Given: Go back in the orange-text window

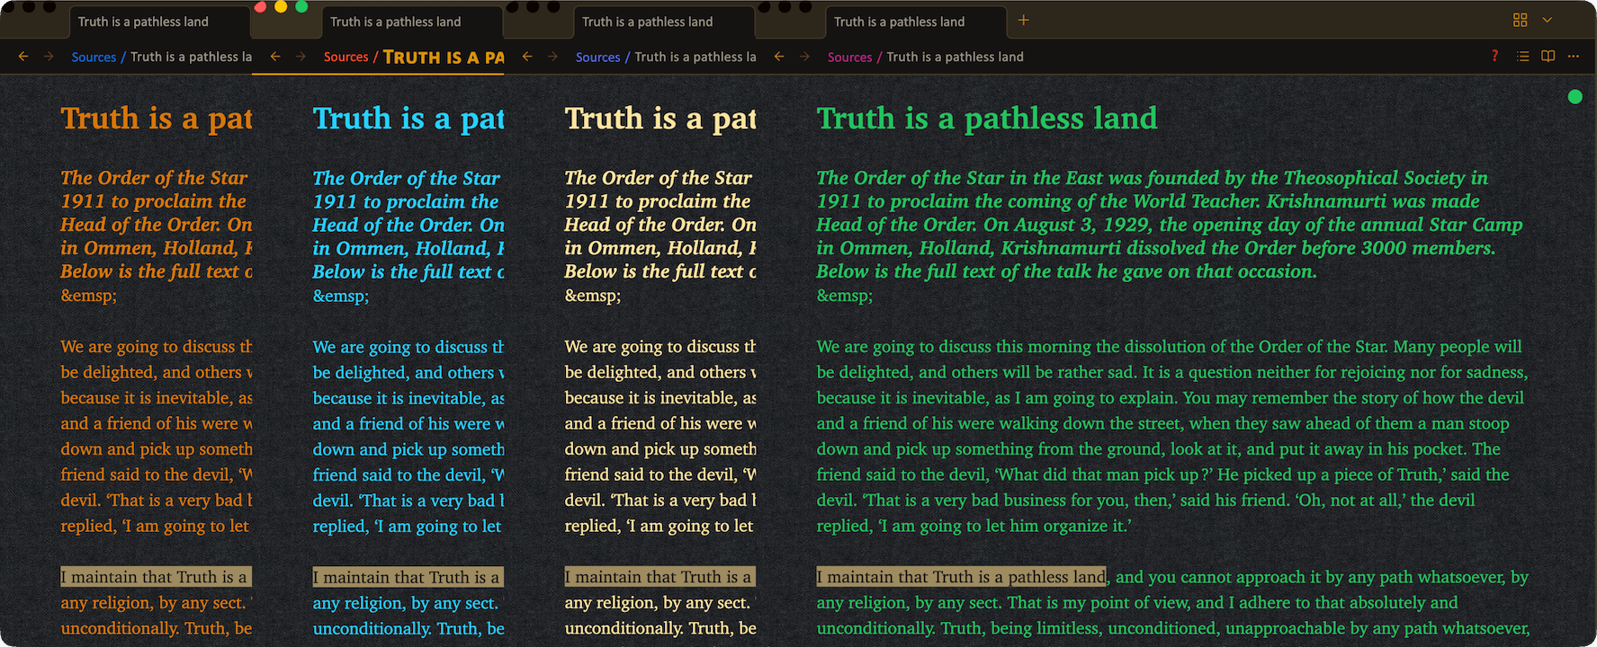Looking at the screenshot, I should [x=23, y=57].
